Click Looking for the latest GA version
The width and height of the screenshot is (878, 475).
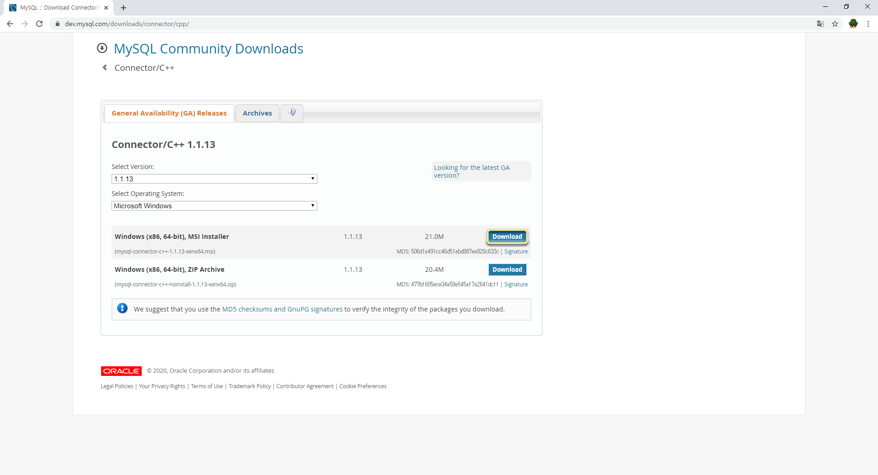pos(471,171)
